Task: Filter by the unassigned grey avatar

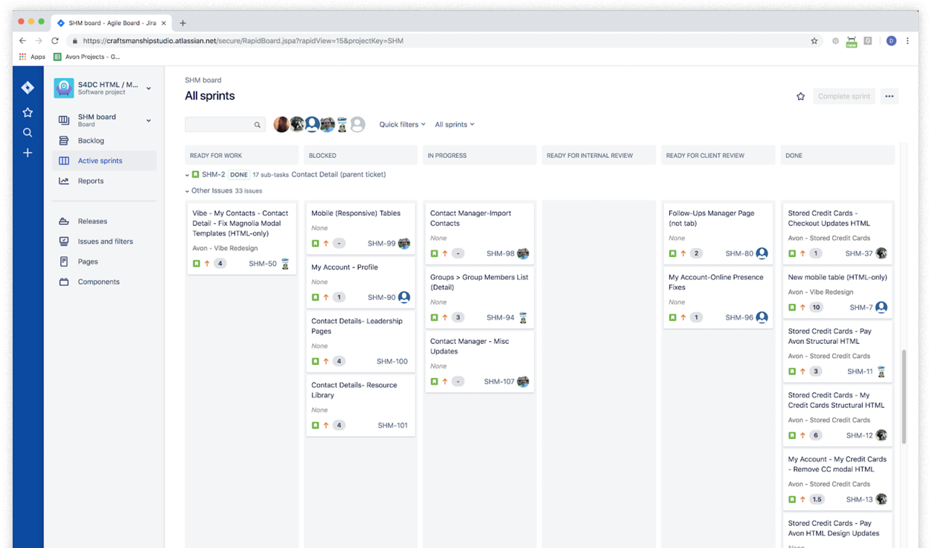Action: click(x=358, y=124)
